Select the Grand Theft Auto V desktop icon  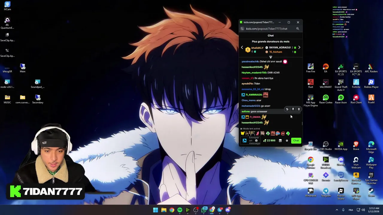pyautogui.click(x=341, y=85)
